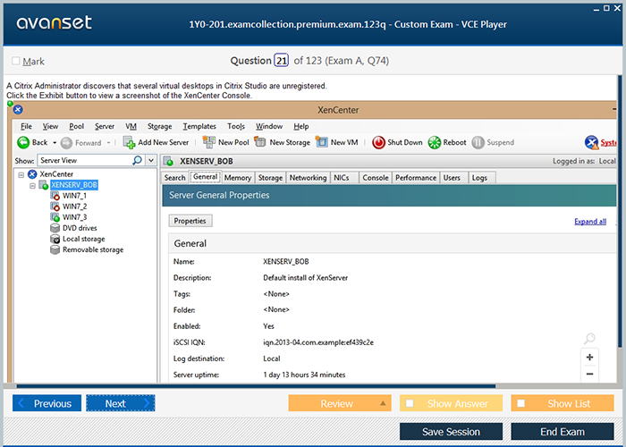The height and width of the screenshot is (447, 626).
Task: Click the New Storage icon
Action: pos(260,142)
